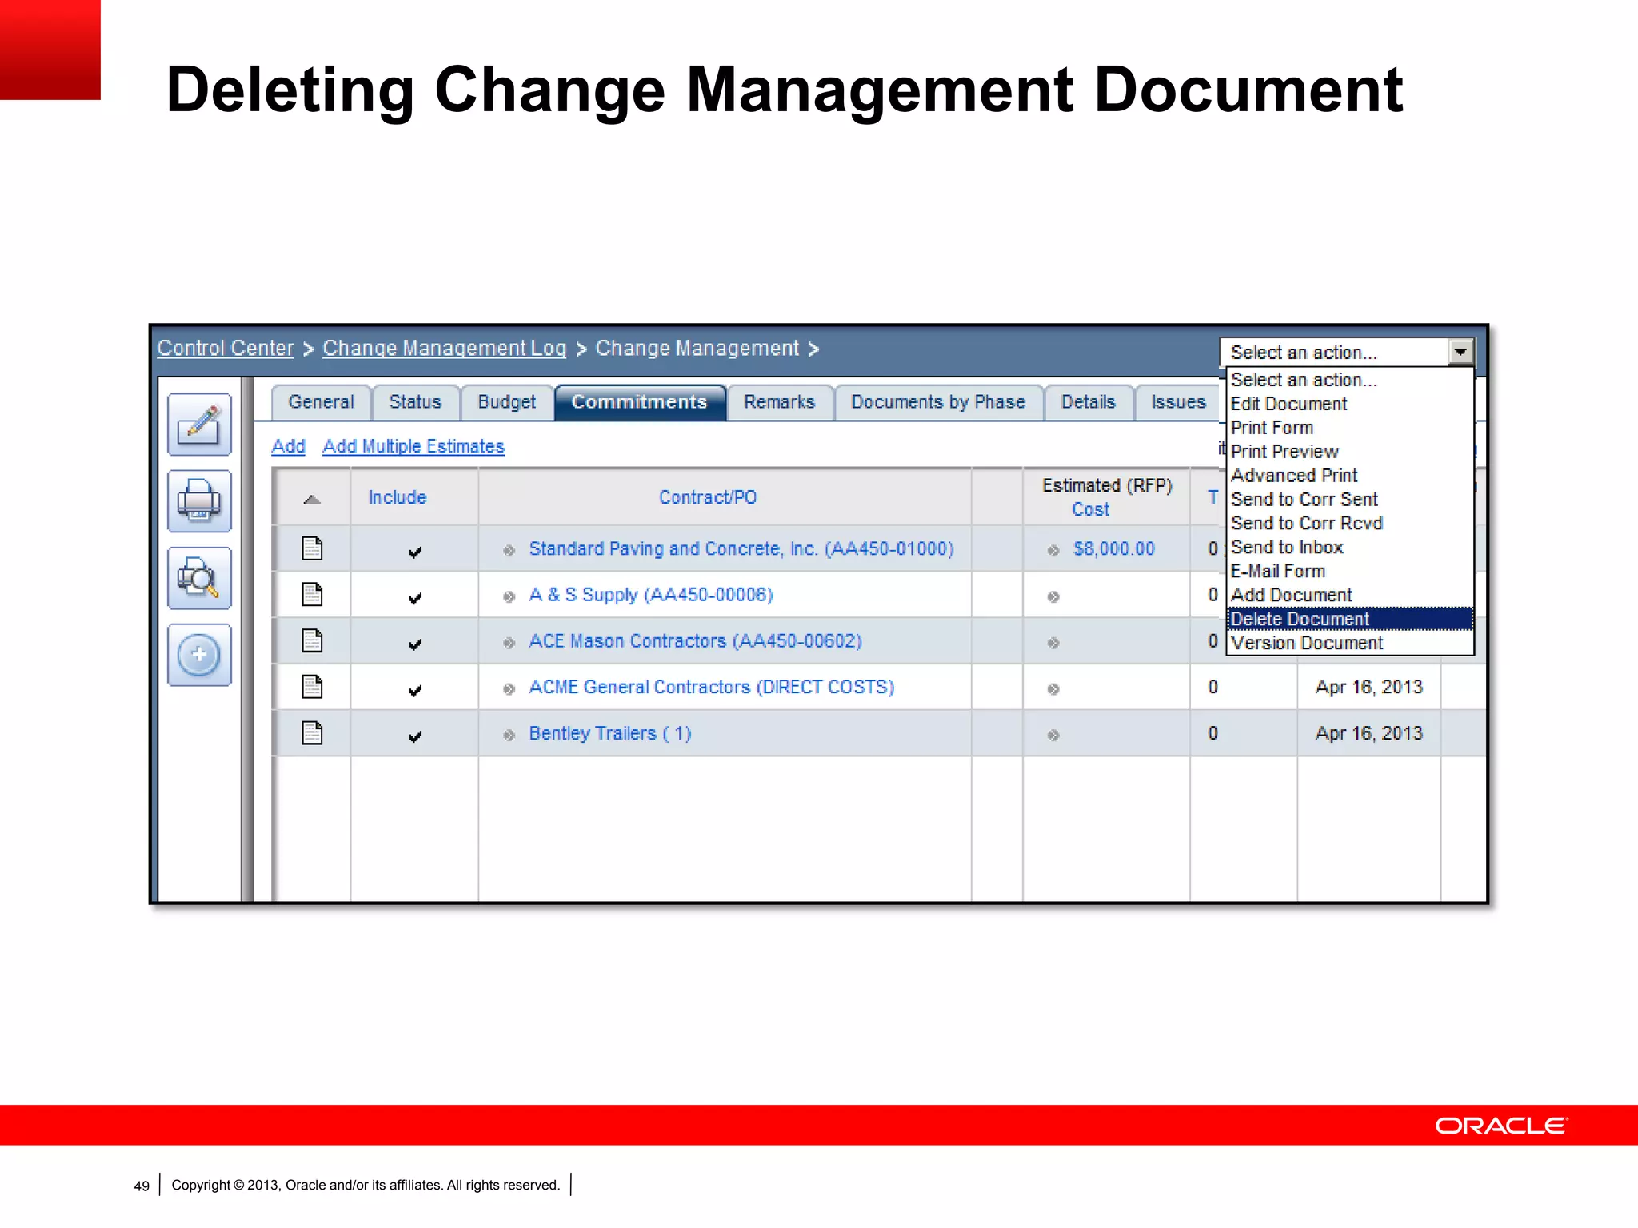1638x1228 pixels.
Task: Click the Edit (pencil) sidebar icon
Action: 199,425
